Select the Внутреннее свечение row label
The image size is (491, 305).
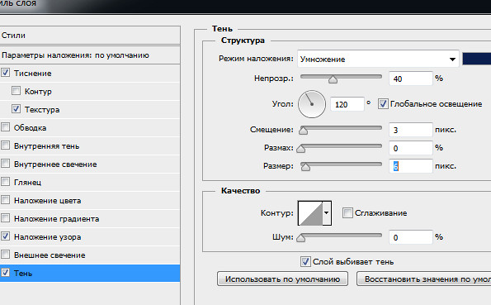55,164
